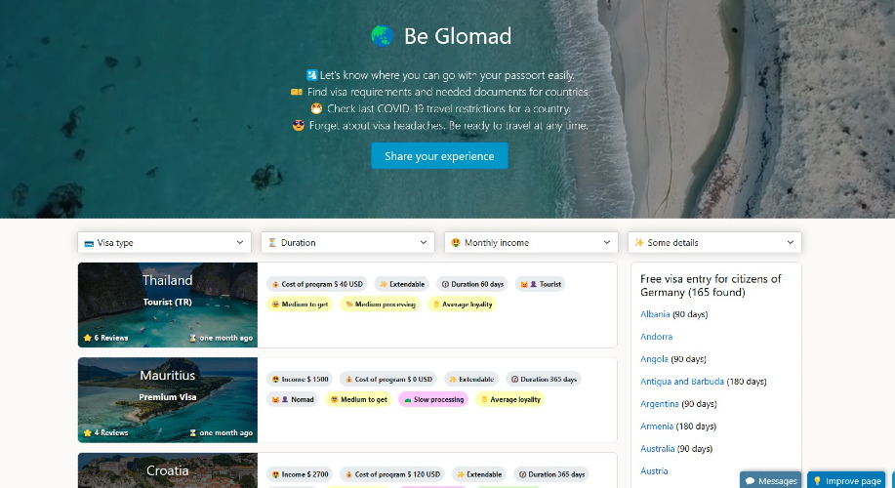
Task: Open the Armenia country link
Action: 657,426
